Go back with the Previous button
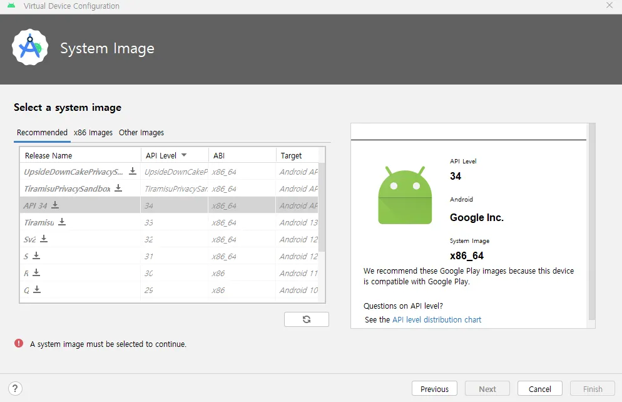Image resolution: width=622 pixels, height=402 pixels. click(434, 389)
